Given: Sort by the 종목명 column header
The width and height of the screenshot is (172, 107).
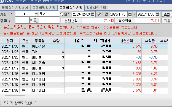Looking at the screenshot, I should 40,41.
